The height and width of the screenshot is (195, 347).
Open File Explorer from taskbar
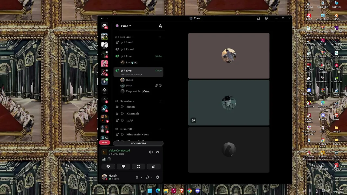point(166,191)
